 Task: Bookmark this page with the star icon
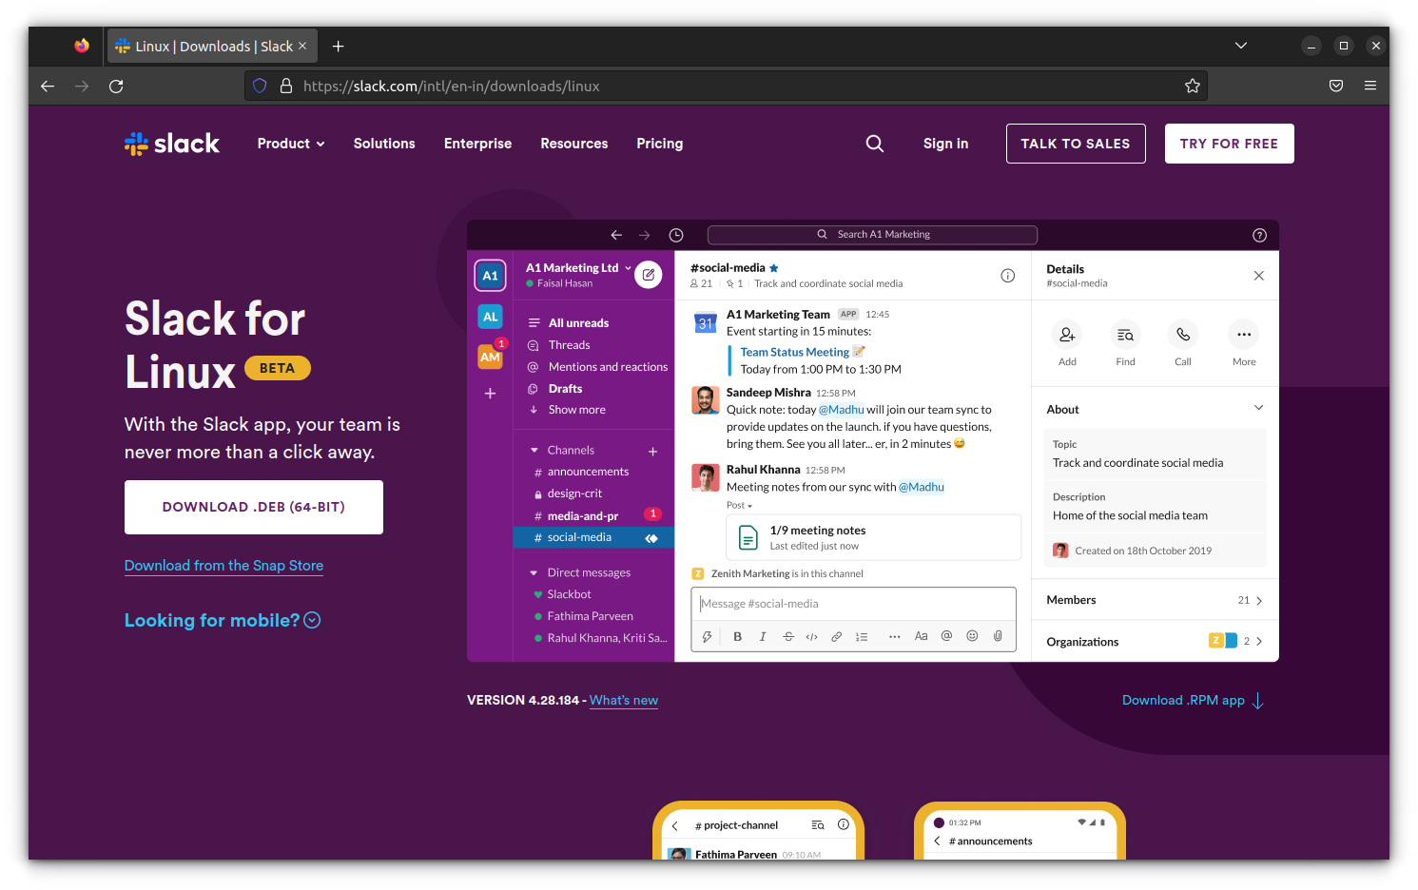point(1193,86)
